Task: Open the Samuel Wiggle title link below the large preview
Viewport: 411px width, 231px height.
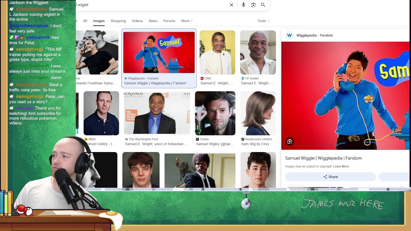Action: coord(323,158)
